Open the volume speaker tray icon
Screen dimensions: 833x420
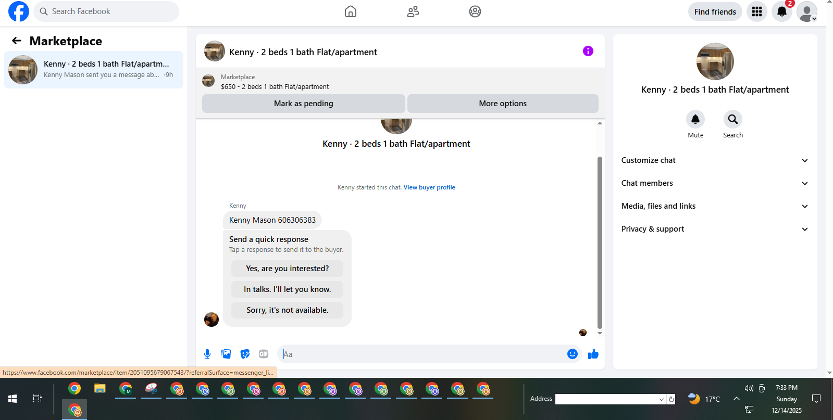click(749, 388)
